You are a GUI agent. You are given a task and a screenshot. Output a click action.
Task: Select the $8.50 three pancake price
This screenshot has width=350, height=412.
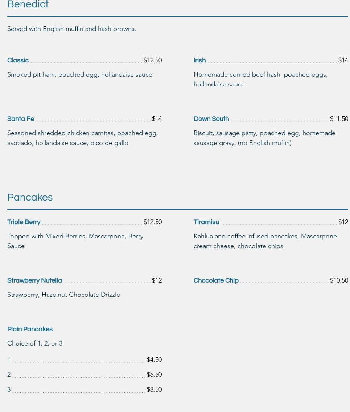(154, 390)
